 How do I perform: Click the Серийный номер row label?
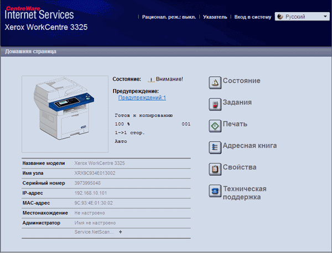[x=44, y=183]
